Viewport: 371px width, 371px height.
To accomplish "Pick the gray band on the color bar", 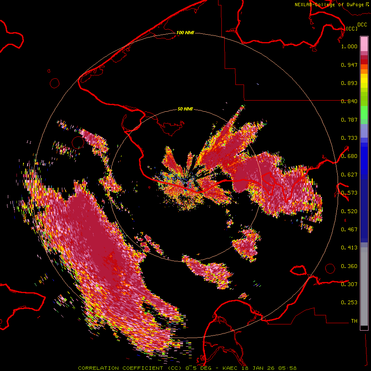I will (x=364, y=286).
